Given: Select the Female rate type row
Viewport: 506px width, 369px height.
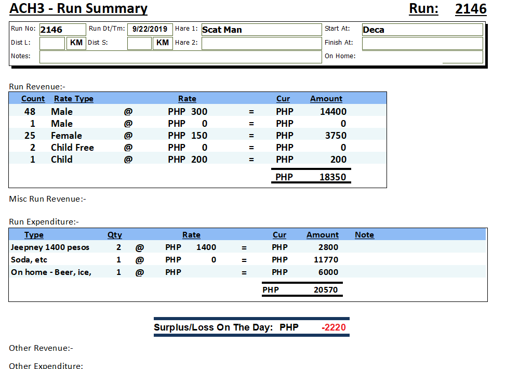Looking at the screenshot, I should pyautogui.click(x=66, y=136).
